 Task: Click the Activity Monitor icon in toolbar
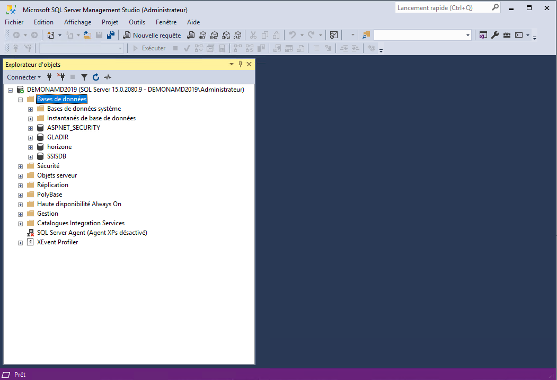coord(334,35)
